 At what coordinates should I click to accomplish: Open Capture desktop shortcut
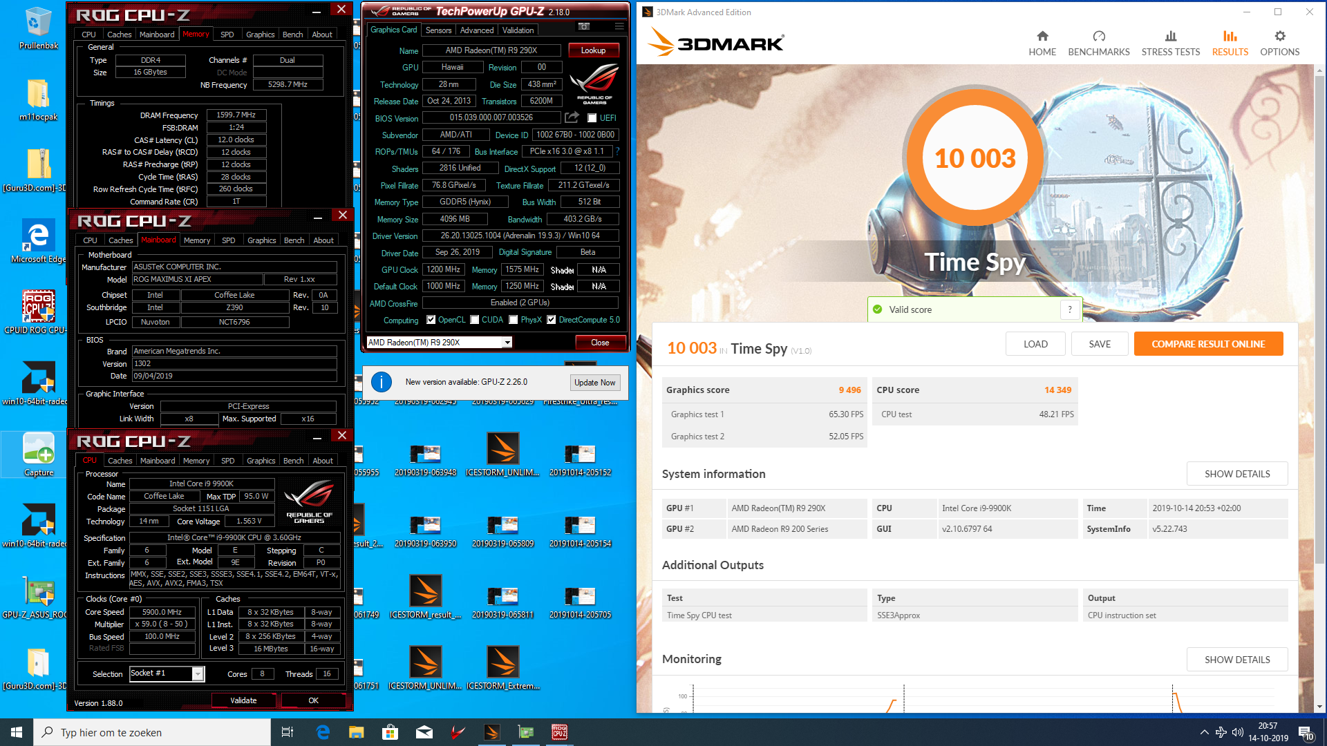point(39,455)
